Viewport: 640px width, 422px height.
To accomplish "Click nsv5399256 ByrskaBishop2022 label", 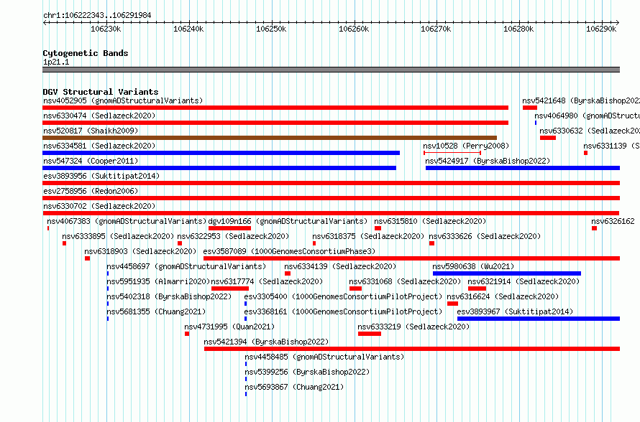I will [307, 372].
